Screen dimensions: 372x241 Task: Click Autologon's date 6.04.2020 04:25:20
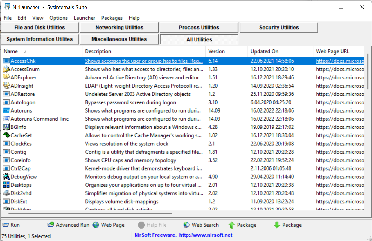click(271, 102)
